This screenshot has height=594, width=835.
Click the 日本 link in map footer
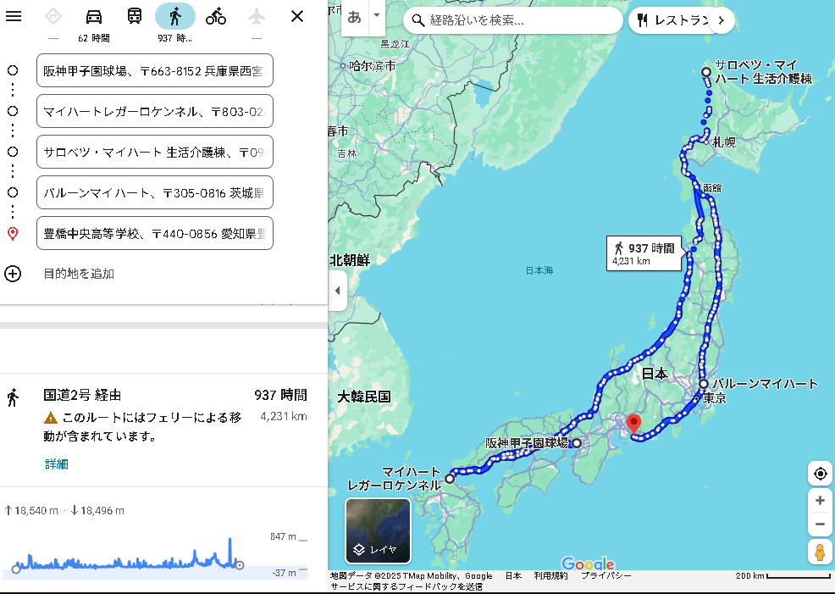(x=513, y=576)
